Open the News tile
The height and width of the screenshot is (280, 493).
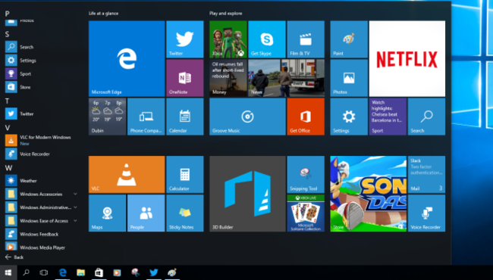[x=287, y=78]
